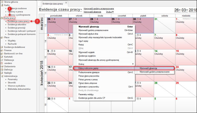Select Wprowadź atrybut dnia menu entry
This screenshot has height=113, width=197.
pos(104,34)
